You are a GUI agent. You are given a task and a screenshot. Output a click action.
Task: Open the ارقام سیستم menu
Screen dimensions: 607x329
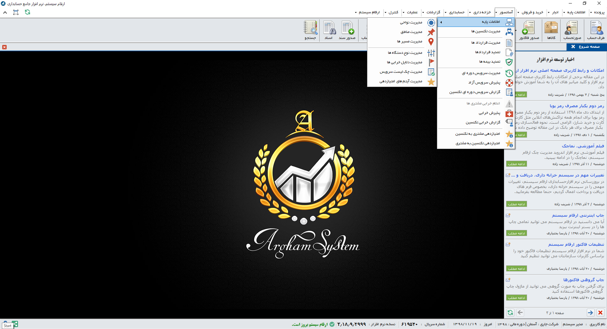coord(367,12)
